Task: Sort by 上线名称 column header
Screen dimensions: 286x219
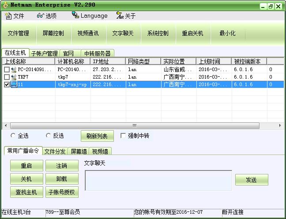Action: [x=28, y=61]
